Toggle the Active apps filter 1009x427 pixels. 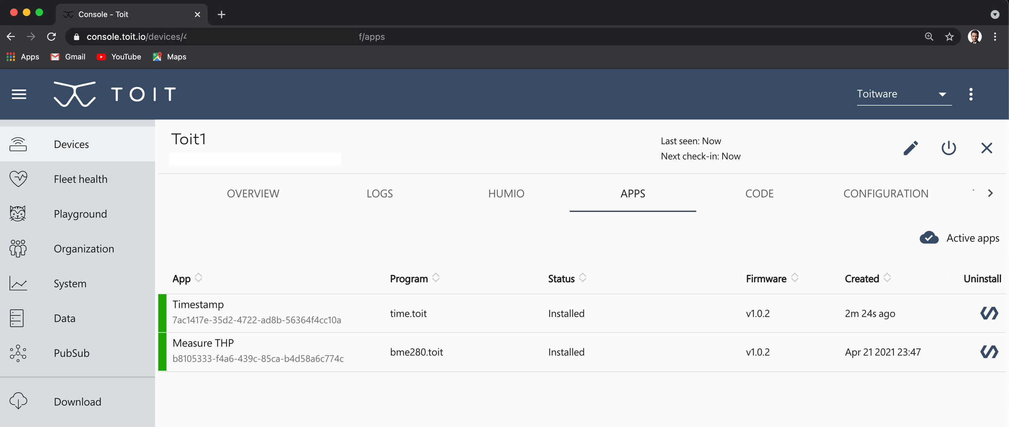click(x=929, y=238)
